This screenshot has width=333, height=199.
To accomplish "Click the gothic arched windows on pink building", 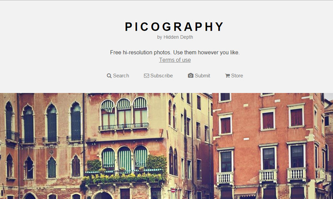I will [x=43, y=123].
